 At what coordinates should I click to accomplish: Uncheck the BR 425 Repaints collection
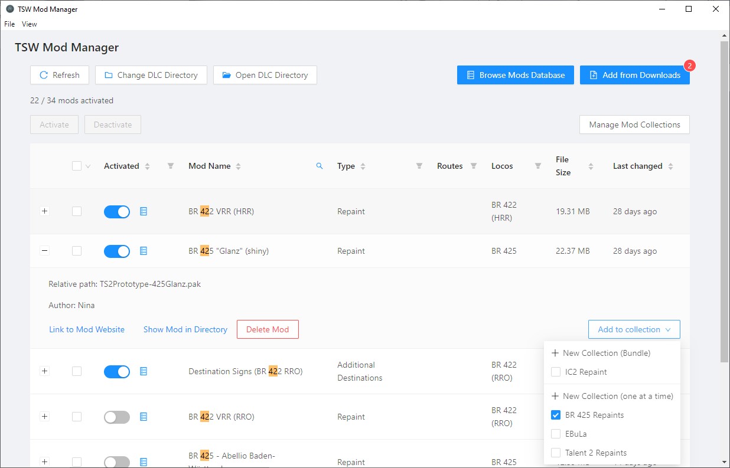(x=555, y=415)
